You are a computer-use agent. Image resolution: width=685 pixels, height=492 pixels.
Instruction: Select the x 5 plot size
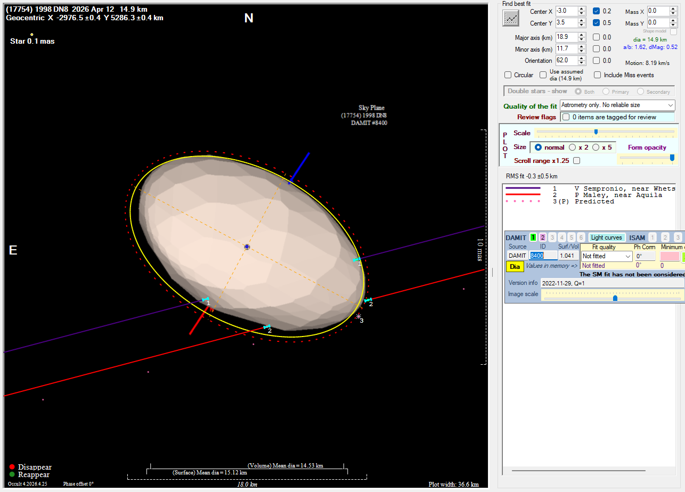596,147
